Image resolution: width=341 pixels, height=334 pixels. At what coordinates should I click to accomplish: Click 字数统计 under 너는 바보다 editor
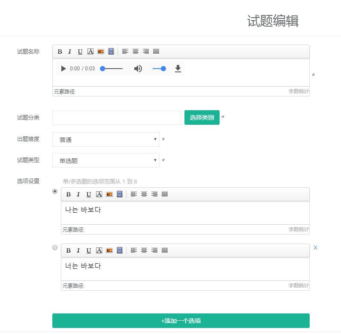[x=299, y=286]
